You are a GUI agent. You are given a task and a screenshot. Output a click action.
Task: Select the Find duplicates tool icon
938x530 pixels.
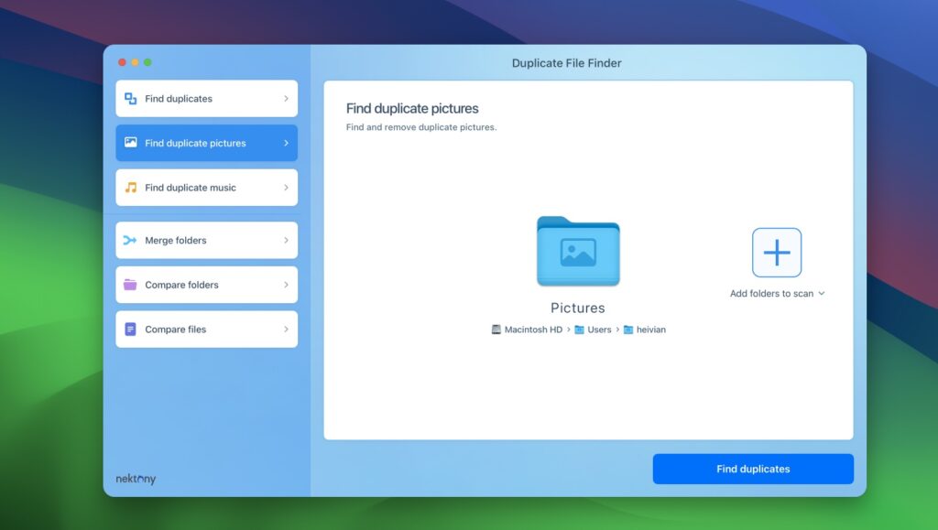pos(131,98)
